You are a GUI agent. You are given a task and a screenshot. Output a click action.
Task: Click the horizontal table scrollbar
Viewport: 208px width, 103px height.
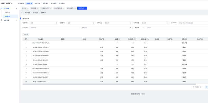click(109, 84)
